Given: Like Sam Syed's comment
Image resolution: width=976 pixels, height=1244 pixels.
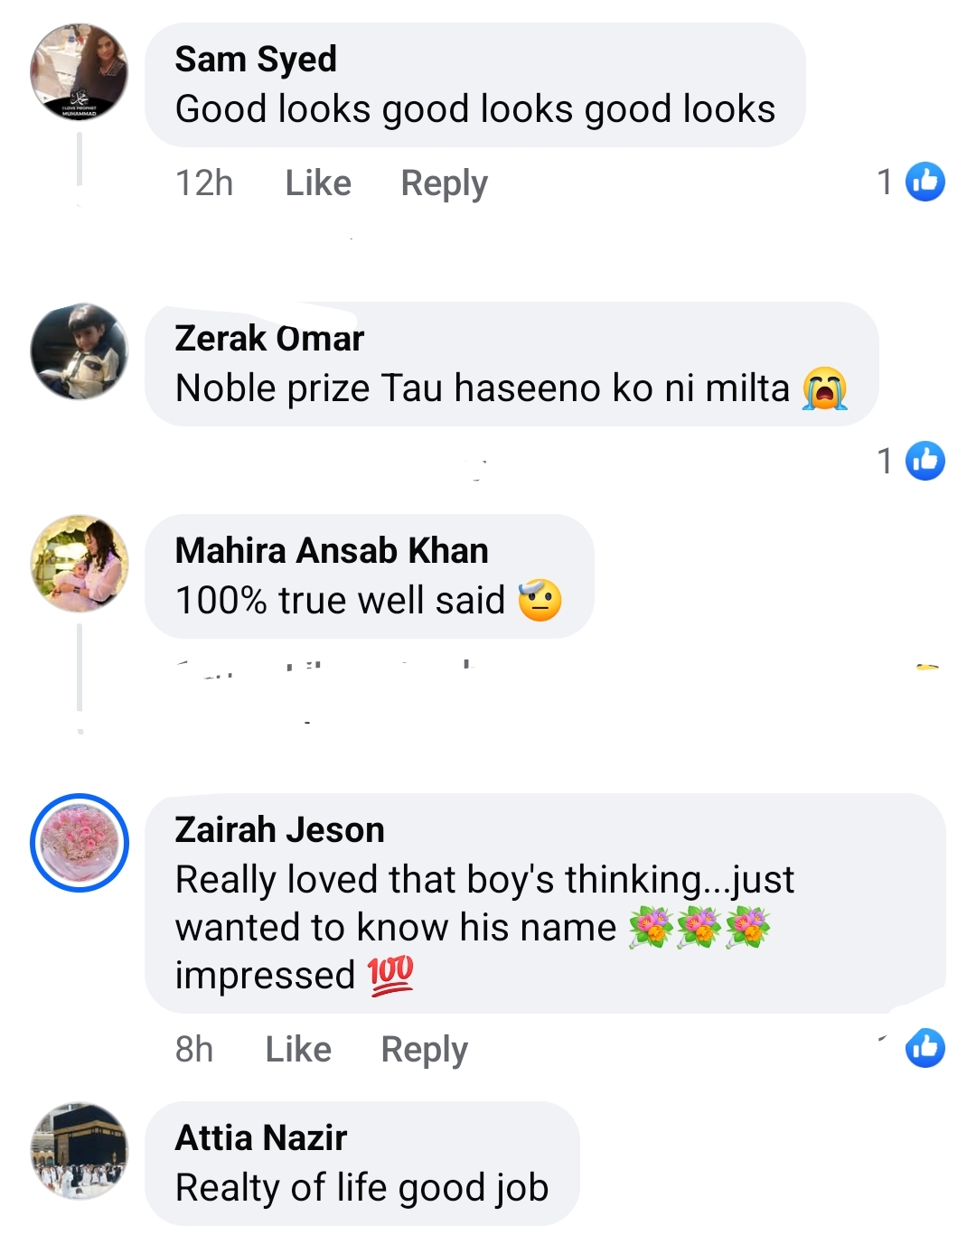Looking at the screenshot, I should point(318,183).
